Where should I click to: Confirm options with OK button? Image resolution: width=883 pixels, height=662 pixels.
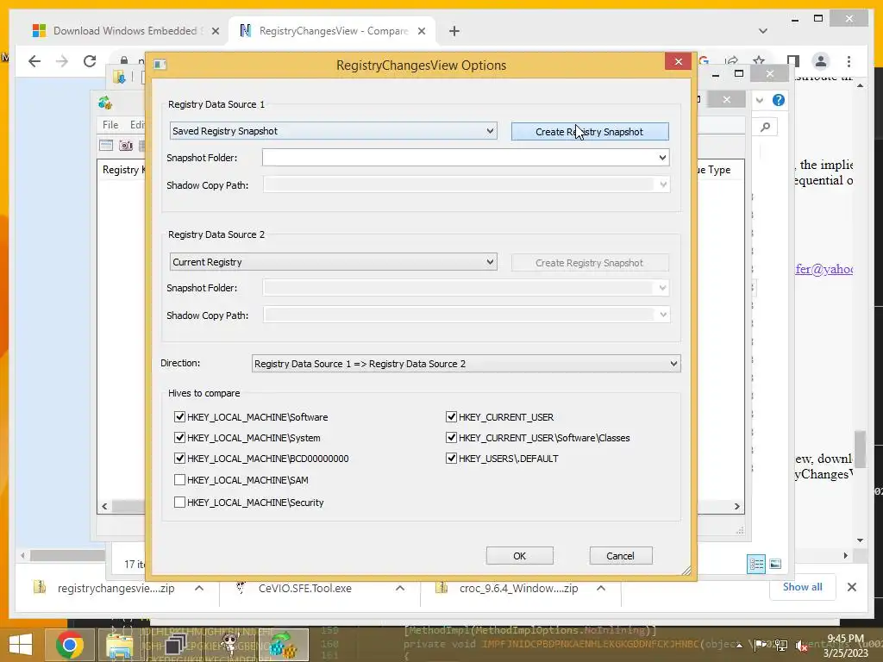pyautogui.click(x=519, y=556)
